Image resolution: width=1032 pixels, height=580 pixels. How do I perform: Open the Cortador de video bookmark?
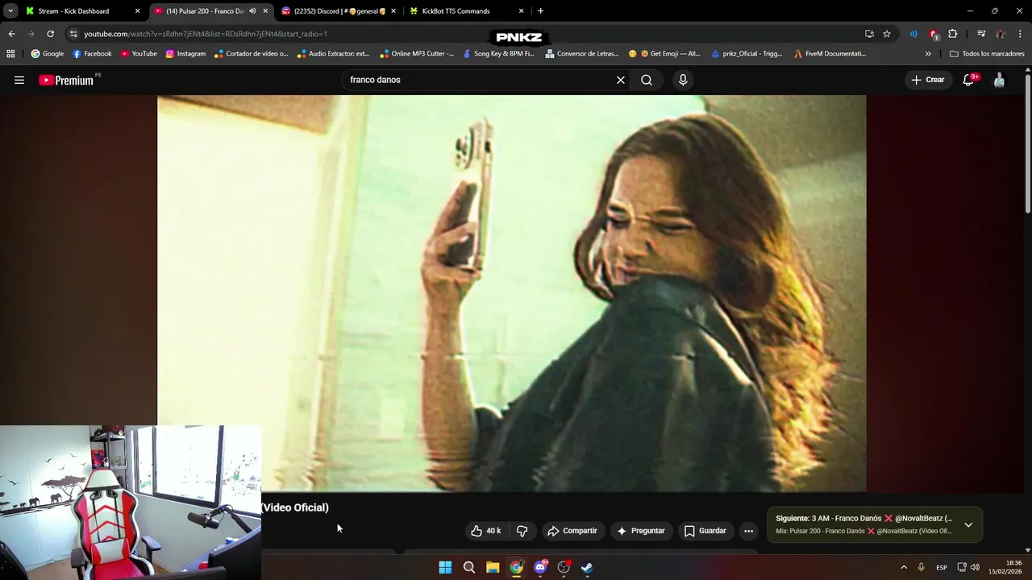[x=251, y=54]
